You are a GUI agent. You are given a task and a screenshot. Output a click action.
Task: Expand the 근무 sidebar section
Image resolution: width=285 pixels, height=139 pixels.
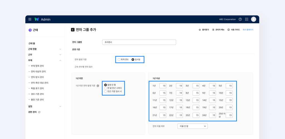(60, 55)
